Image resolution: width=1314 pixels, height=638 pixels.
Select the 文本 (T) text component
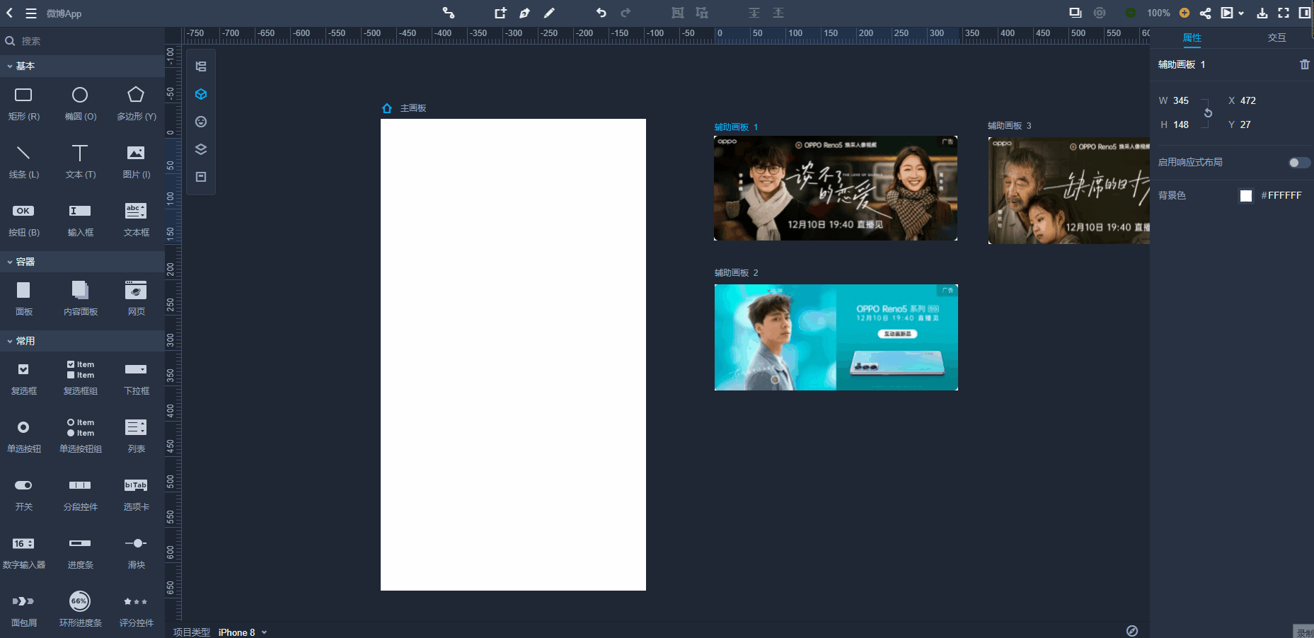tap(80, 161)
